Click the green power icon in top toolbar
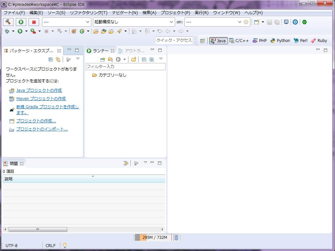This screenshot has width=335, height=251. 304,22
